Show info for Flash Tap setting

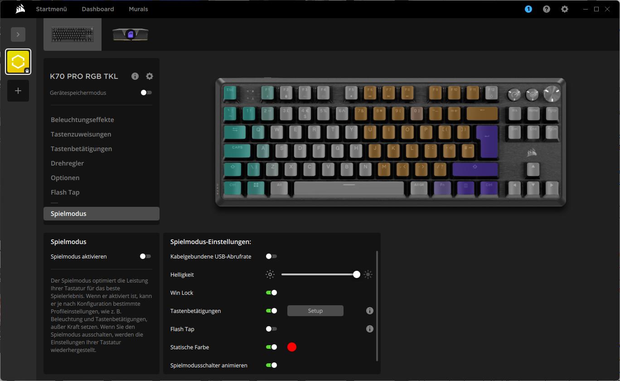click(370, 329)
